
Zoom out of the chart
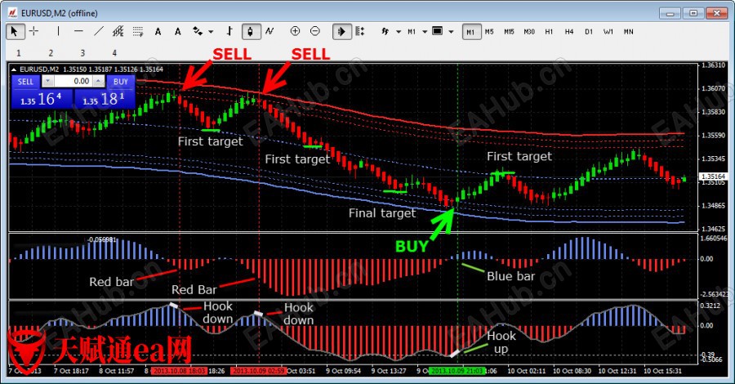(315, 31)
